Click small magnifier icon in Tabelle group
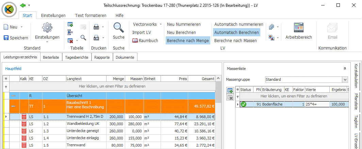Screen dimensions: 362x149 click(83, 37)
